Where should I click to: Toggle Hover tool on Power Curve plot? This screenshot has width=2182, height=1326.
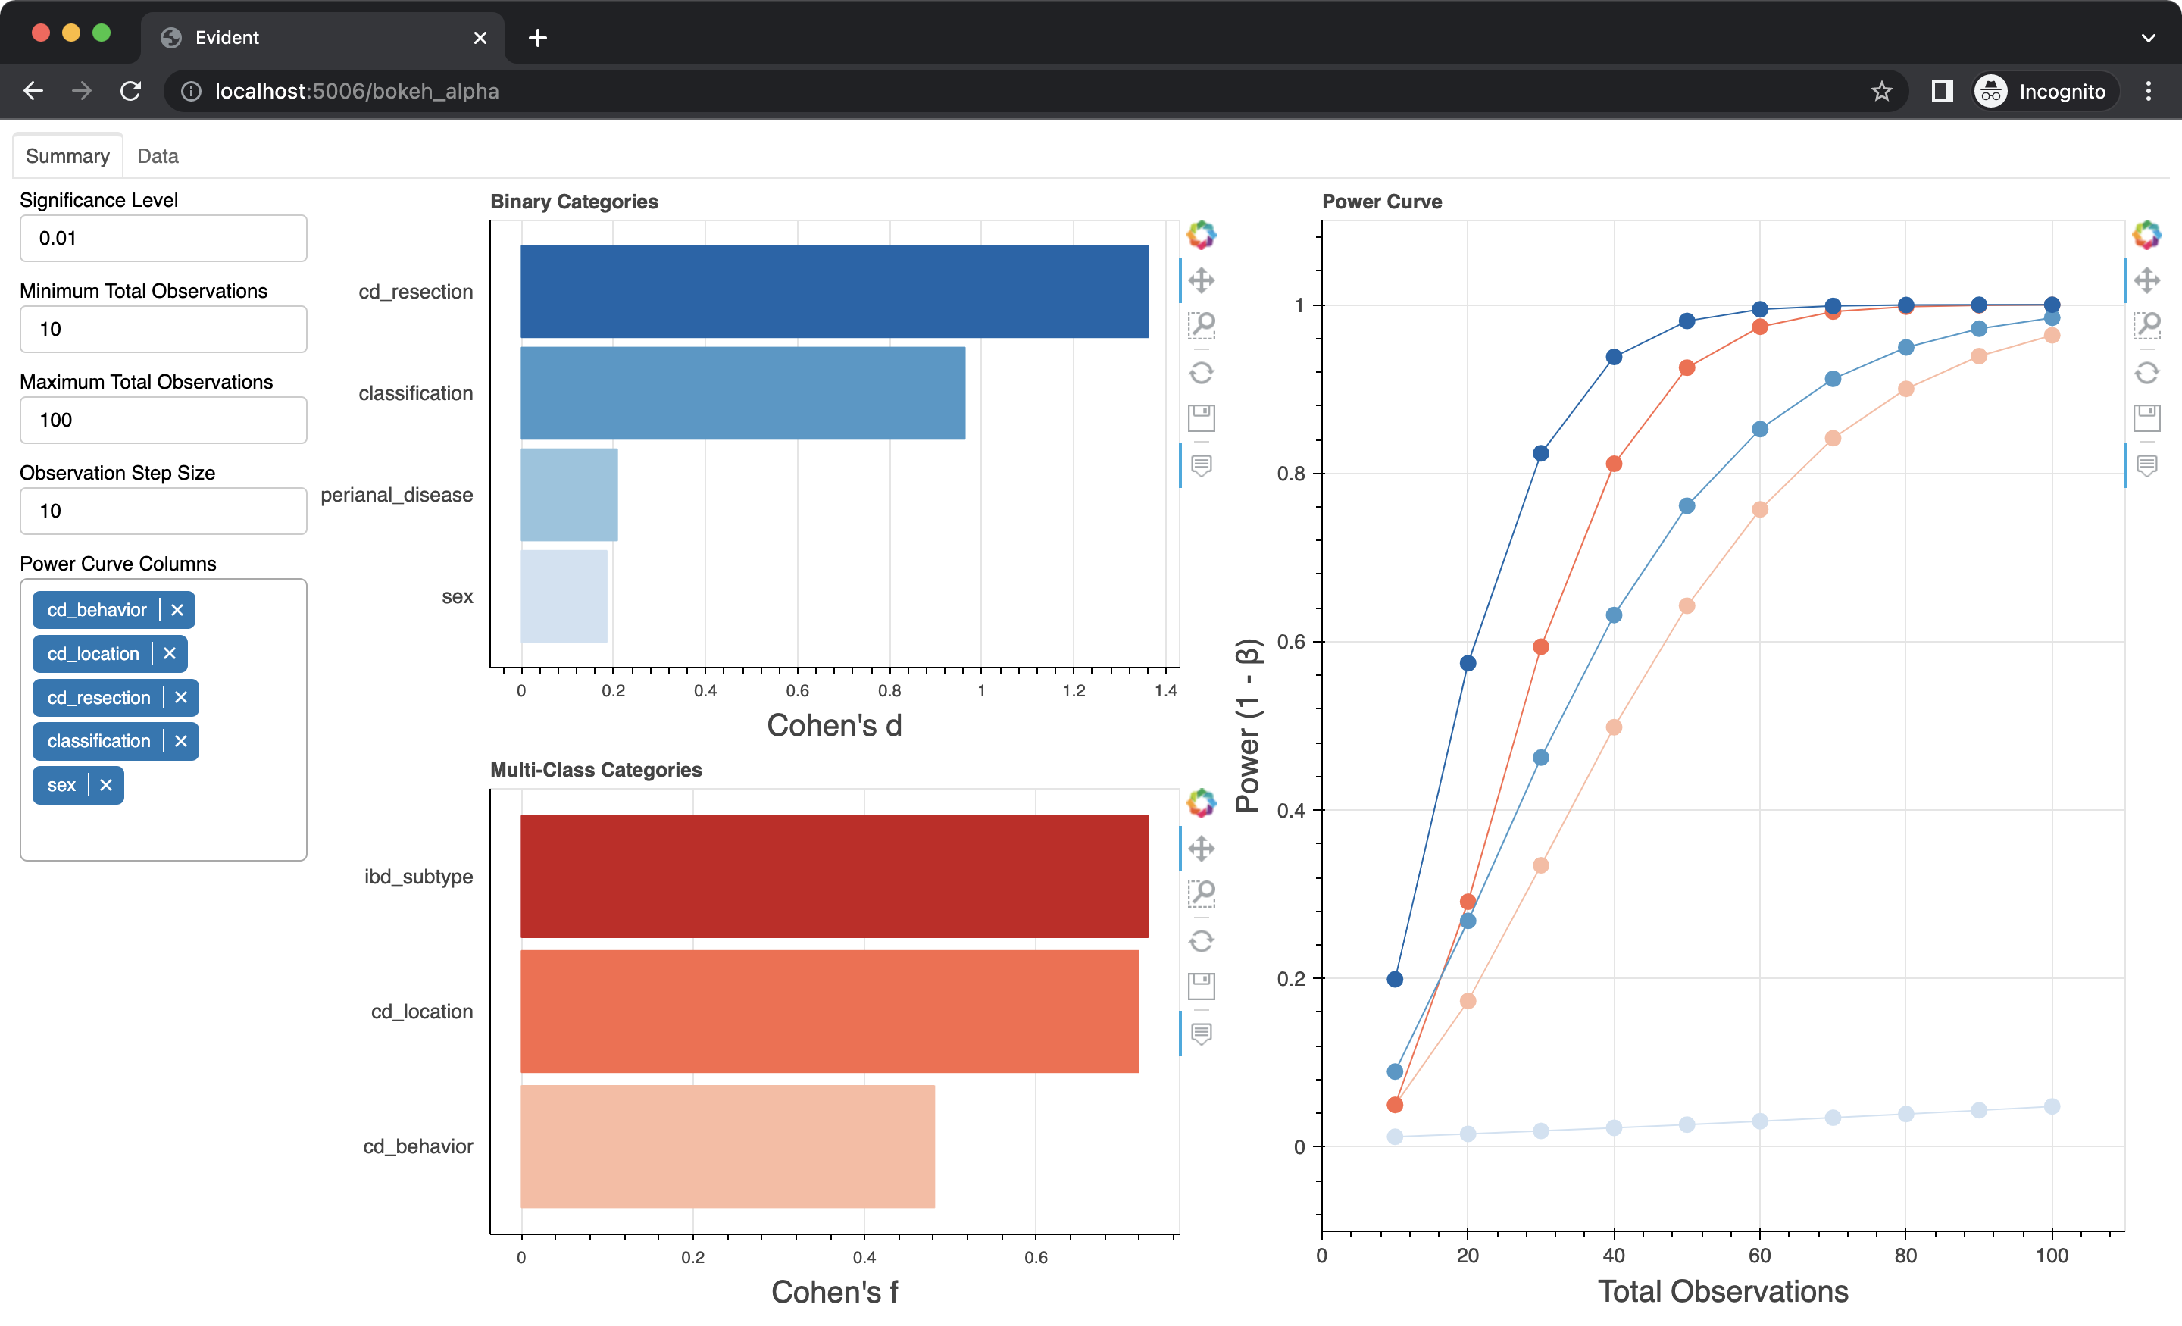coord(2146,465)
